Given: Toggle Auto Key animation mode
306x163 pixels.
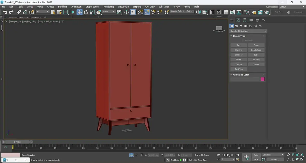Looking at the screenshot, I should tap(256, 155).
